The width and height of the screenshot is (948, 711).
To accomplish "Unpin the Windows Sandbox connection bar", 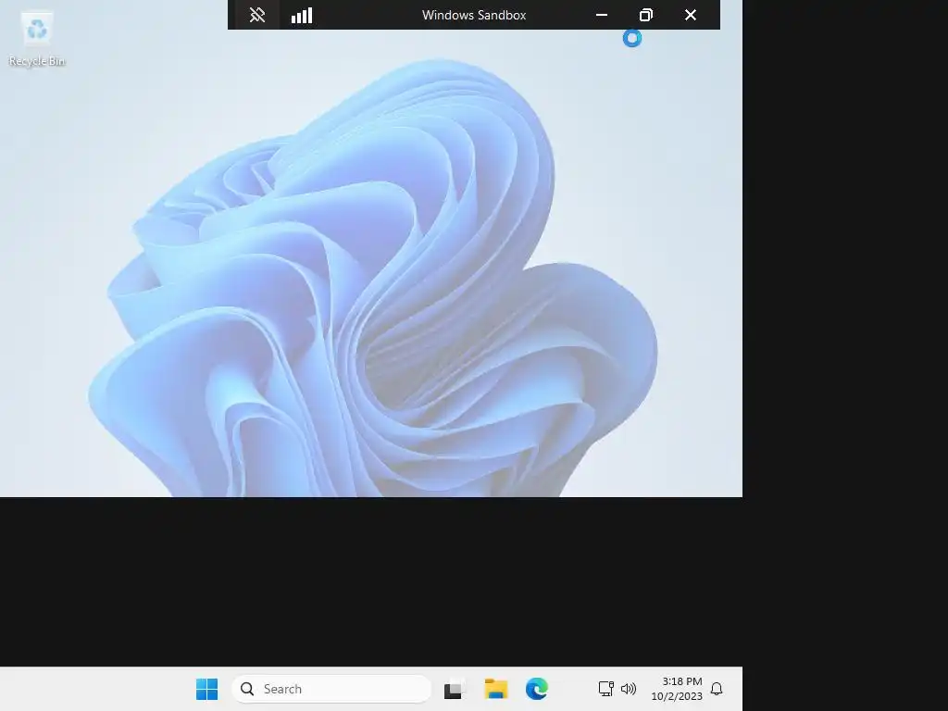I will (x=257, y=15).
